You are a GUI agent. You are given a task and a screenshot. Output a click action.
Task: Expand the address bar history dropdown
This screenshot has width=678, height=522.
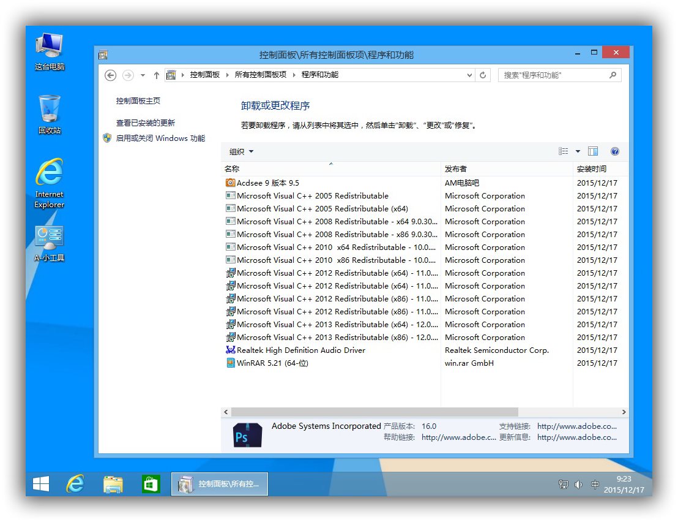coord(469,75)
